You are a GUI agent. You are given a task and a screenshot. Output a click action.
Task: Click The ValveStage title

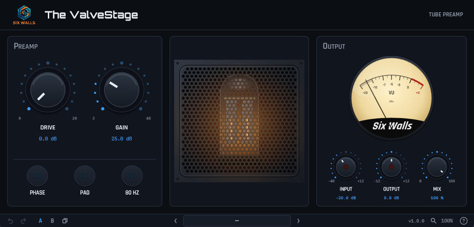(x=91, y=15)
